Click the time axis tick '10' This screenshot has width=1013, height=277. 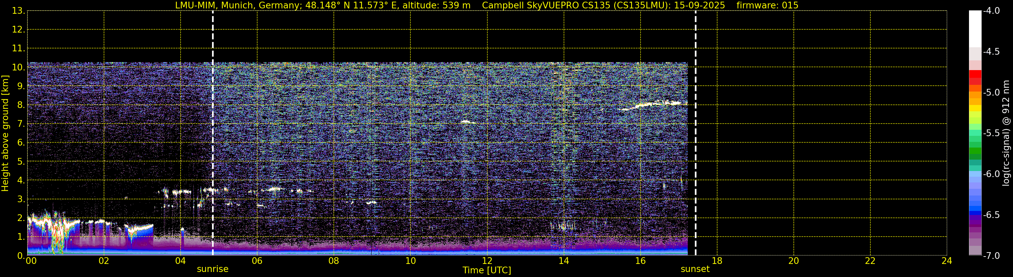coord(411,261)
